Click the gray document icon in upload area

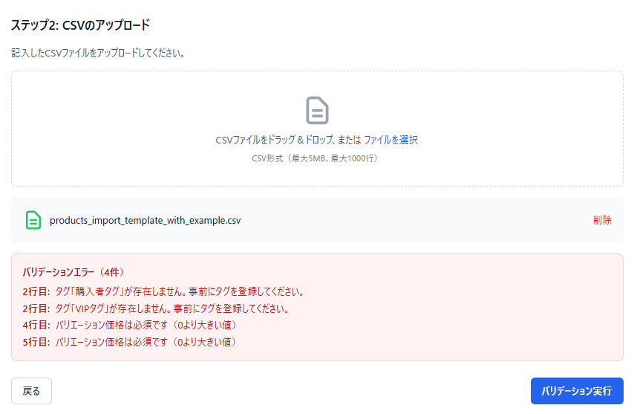317,110
